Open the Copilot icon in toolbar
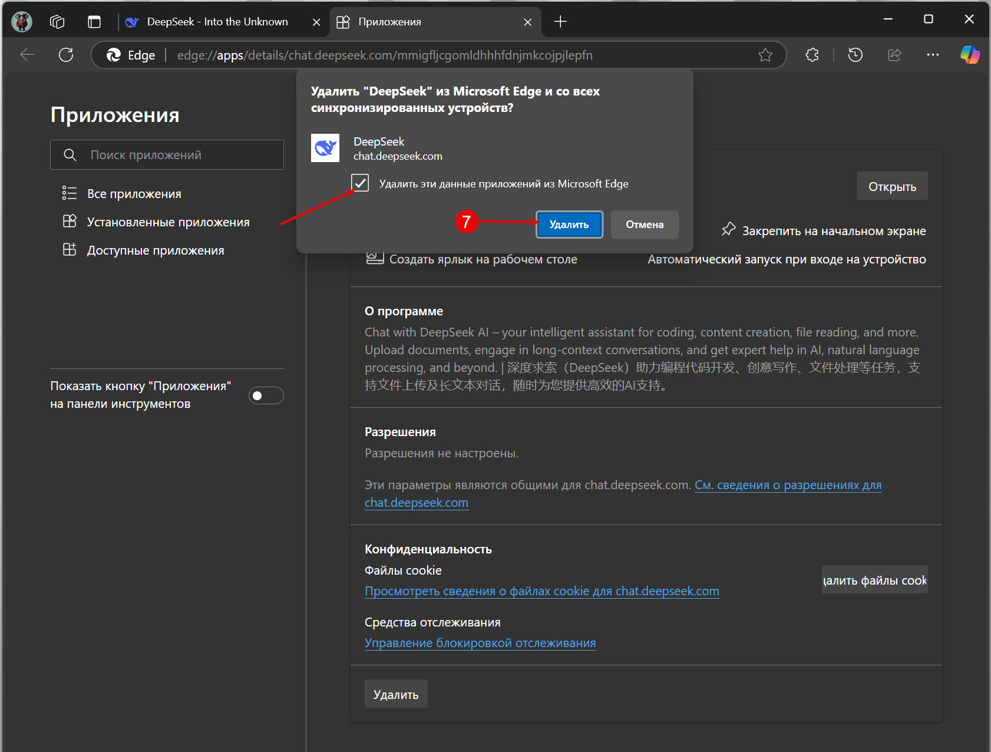This screenshot has height=752, width=991. tap(970, 55)
